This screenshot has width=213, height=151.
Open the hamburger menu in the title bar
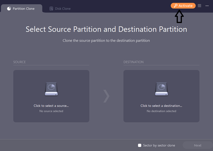click(199, 6)
